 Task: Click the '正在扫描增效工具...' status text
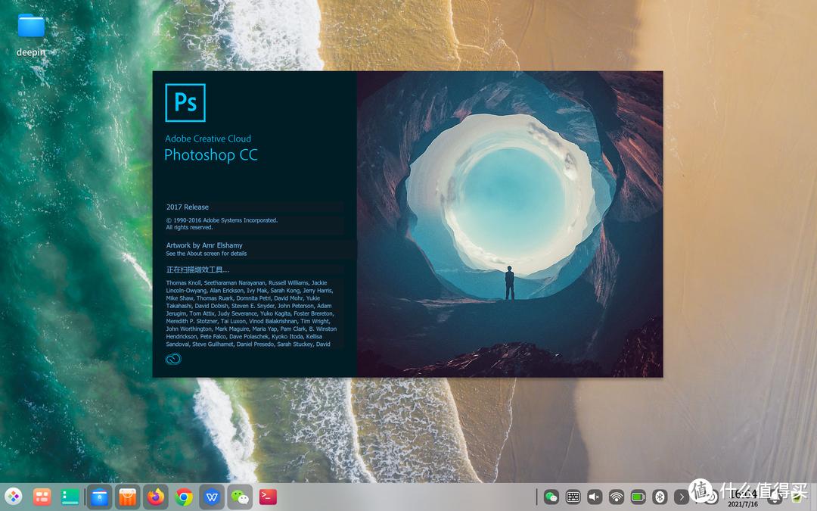tap(197, 270)
